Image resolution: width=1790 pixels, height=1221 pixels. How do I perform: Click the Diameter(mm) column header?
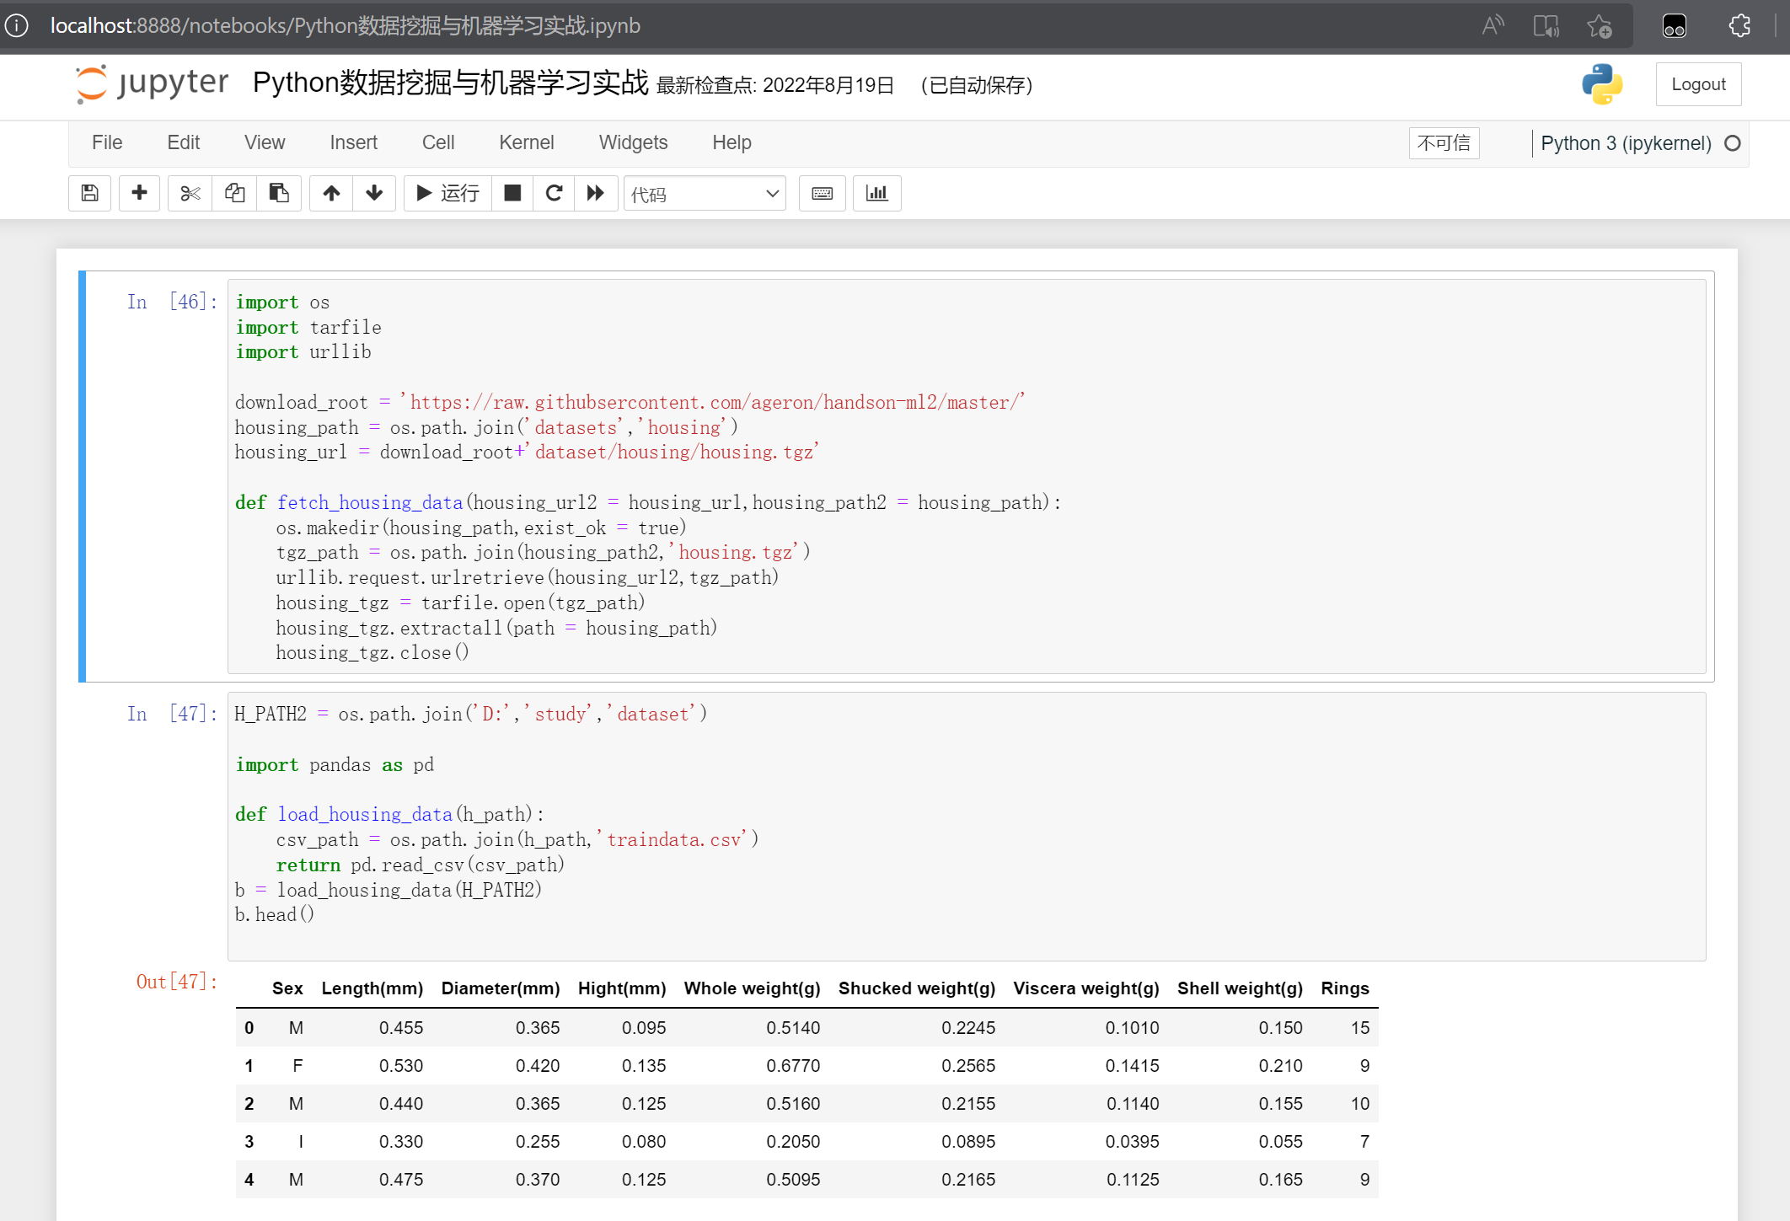[x=501, y=988]
